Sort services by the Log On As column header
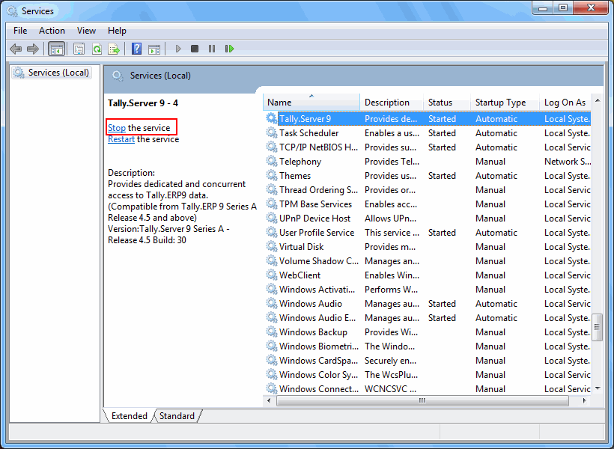Screen dimensions: 614x449 coord(565,103)
